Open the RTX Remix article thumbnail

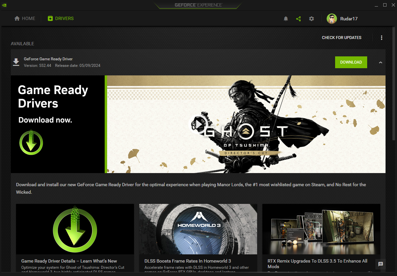(321, 229)
